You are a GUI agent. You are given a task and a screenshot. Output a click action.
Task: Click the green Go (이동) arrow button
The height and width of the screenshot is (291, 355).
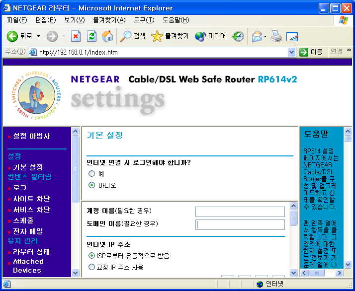click(304, 52)
